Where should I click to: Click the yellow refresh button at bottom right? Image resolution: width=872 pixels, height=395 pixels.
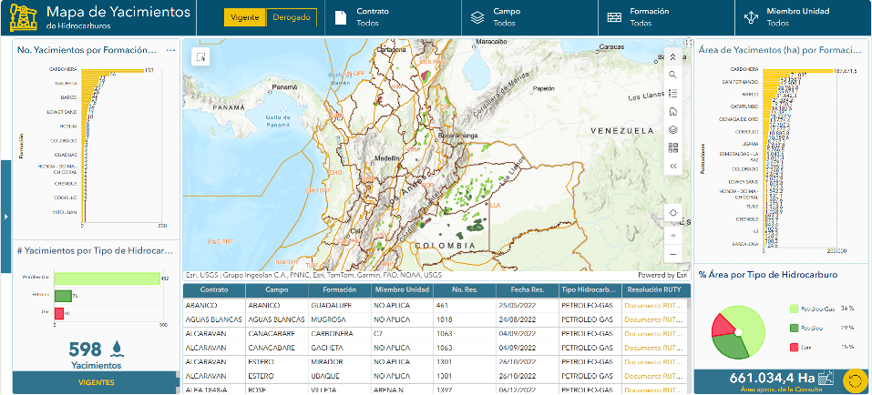click(x=855, y=380)
